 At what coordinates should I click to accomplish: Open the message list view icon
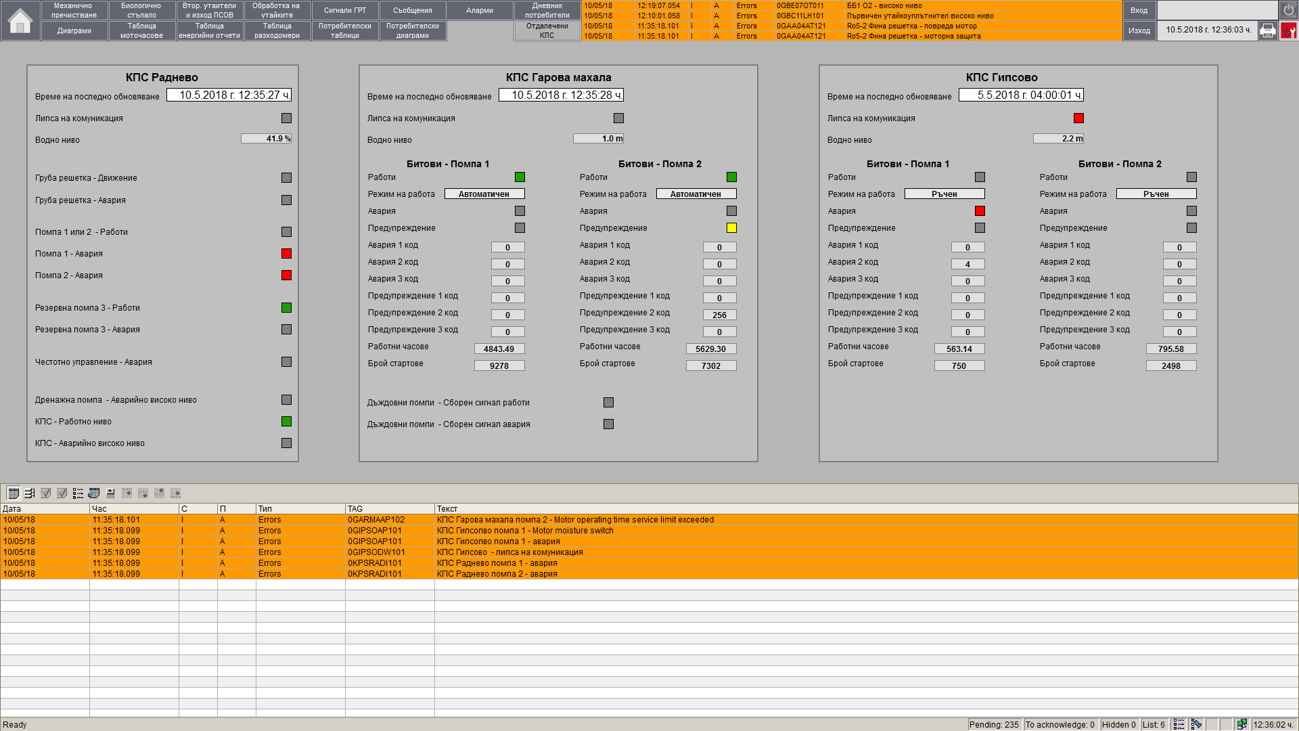[x=13, y=493]
